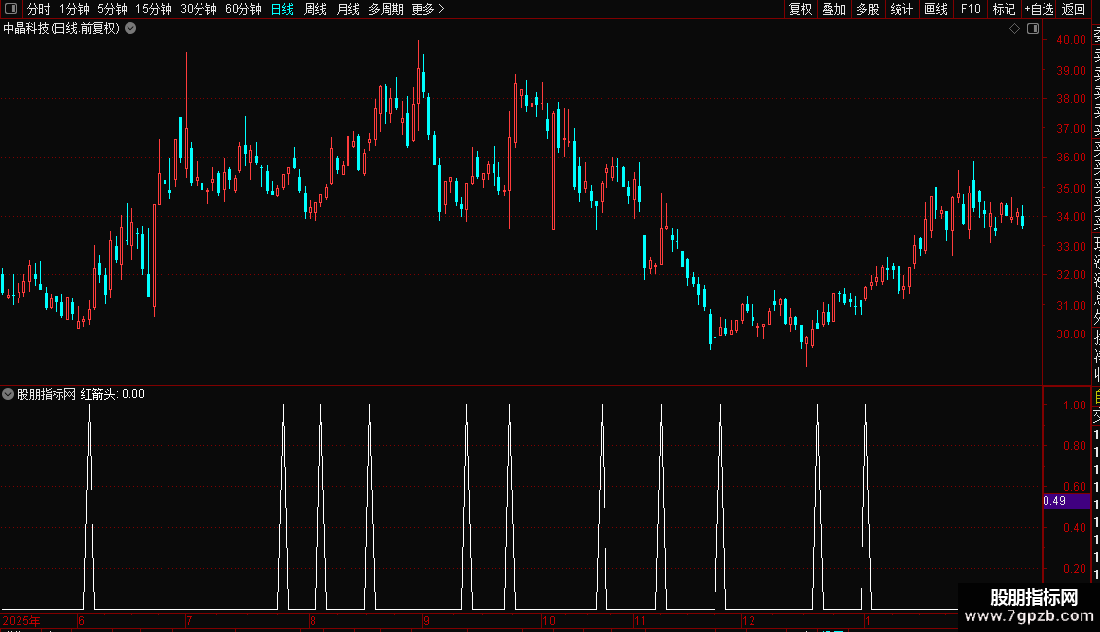Click the 0.49 value marker on indicator axis
This screenshot has height=632, width=1100.
[x=1066, y=501]
